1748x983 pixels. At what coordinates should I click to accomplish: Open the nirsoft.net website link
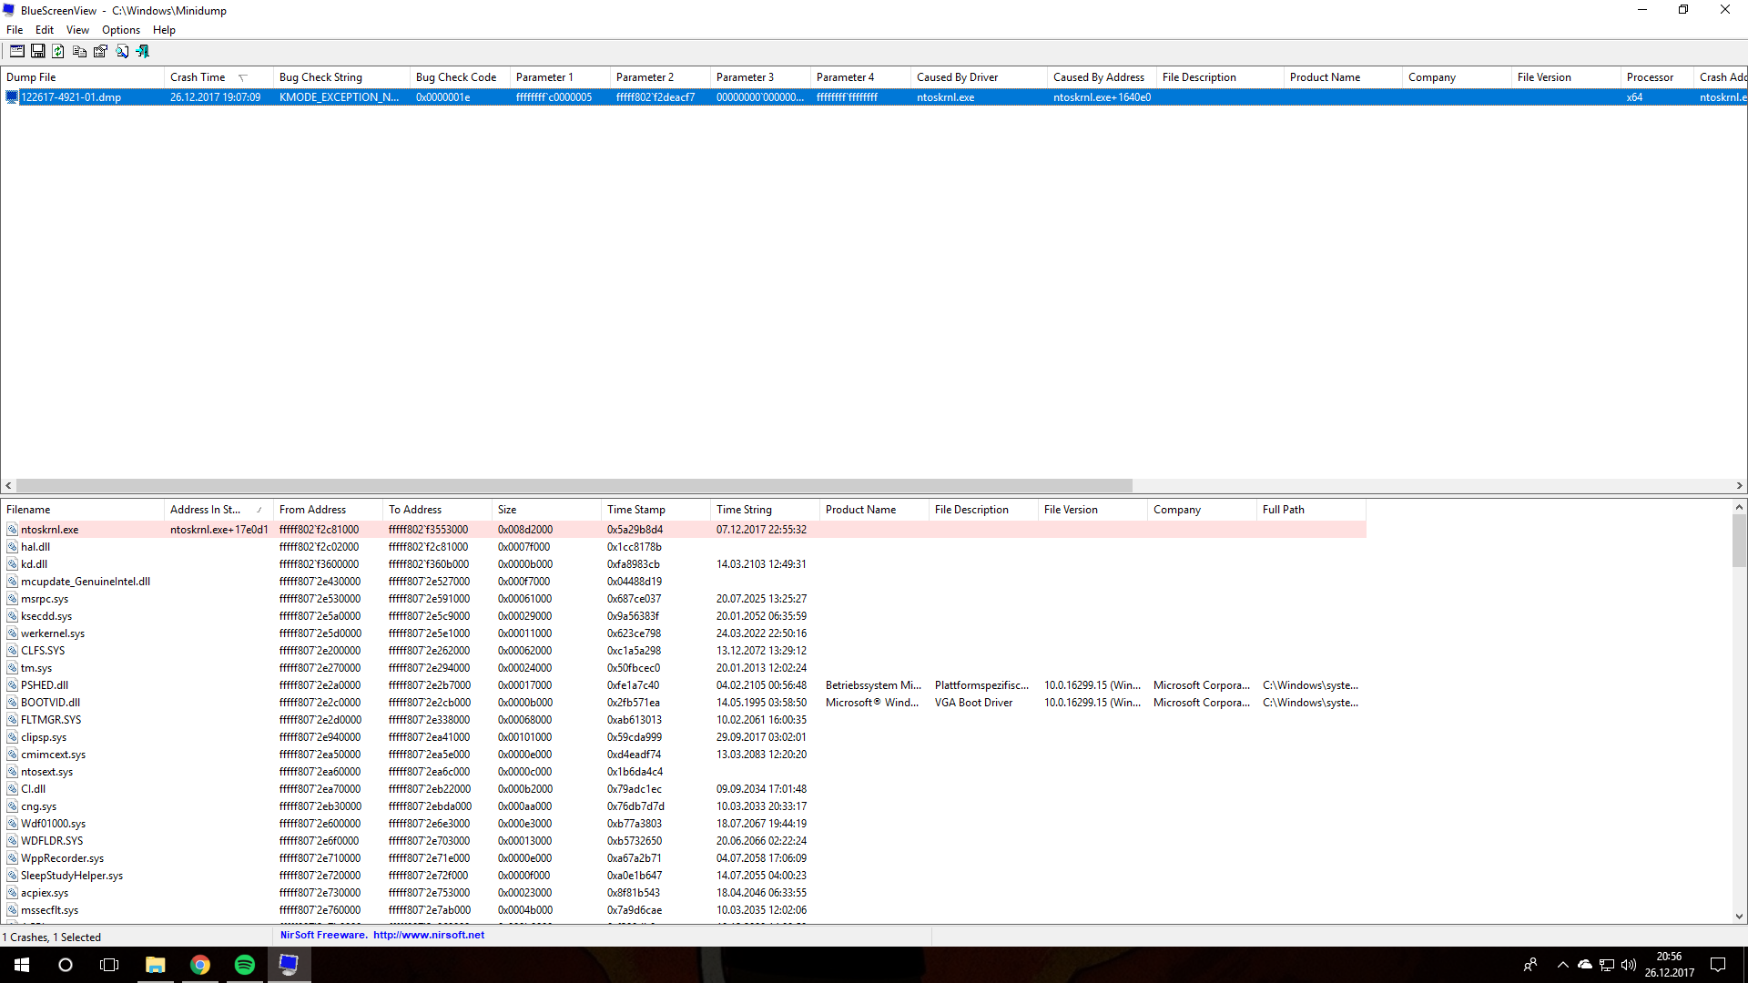click(428, 935)
